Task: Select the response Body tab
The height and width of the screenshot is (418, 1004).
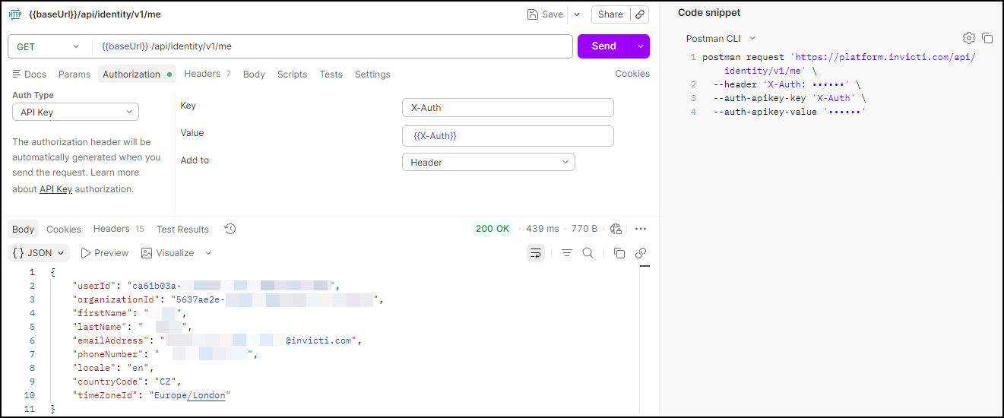Action: point(23,230)
